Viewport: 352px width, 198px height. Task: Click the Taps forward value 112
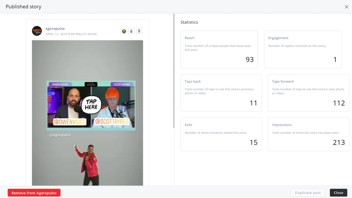pos(339,103)
